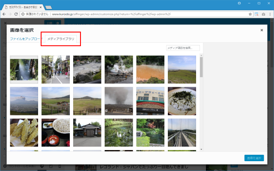
Task: Pick the tempura dish thumbnail
Action: pyautogui.click(x=24, y=133)
